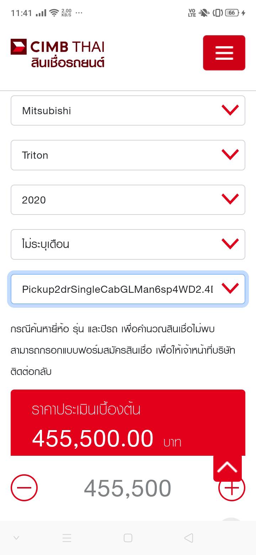Tap the battery indicator in status bar
The width and height of the screenshot is (256, 555).
click(232, 13)
